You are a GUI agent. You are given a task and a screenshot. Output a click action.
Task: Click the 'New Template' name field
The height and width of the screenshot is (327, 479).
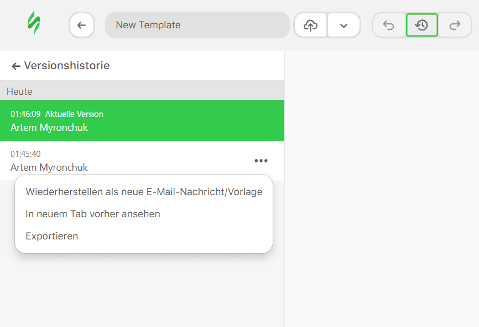197,25
